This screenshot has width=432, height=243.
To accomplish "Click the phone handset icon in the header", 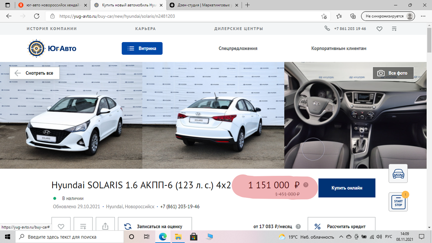I will (x=327, y=28).
